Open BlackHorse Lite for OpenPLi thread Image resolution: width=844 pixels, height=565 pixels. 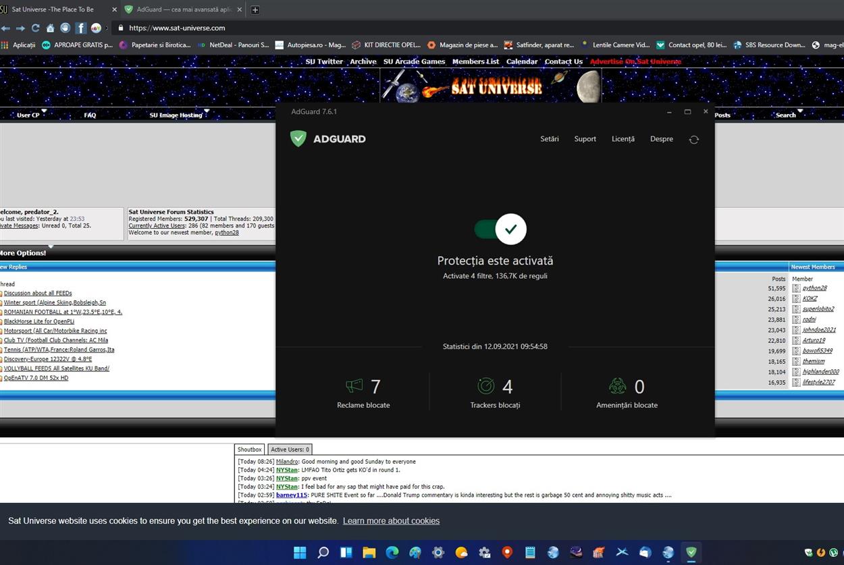(39, 321)
